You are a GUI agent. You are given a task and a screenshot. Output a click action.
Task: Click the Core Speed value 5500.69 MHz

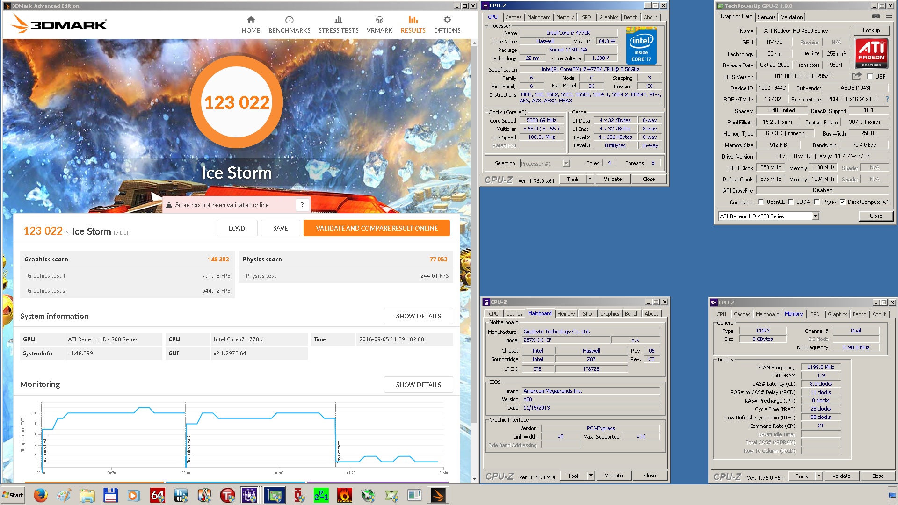pos(541,120)
